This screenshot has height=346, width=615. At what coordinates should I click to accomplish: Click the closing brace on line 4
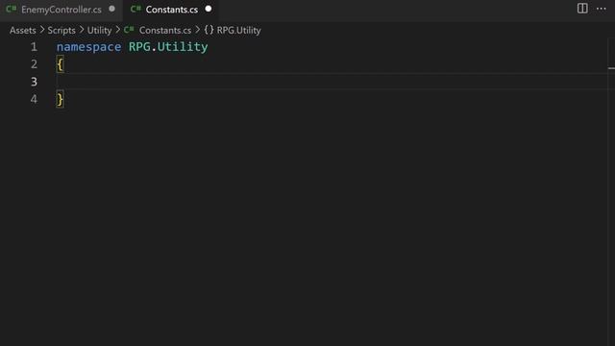click(60, 99)
